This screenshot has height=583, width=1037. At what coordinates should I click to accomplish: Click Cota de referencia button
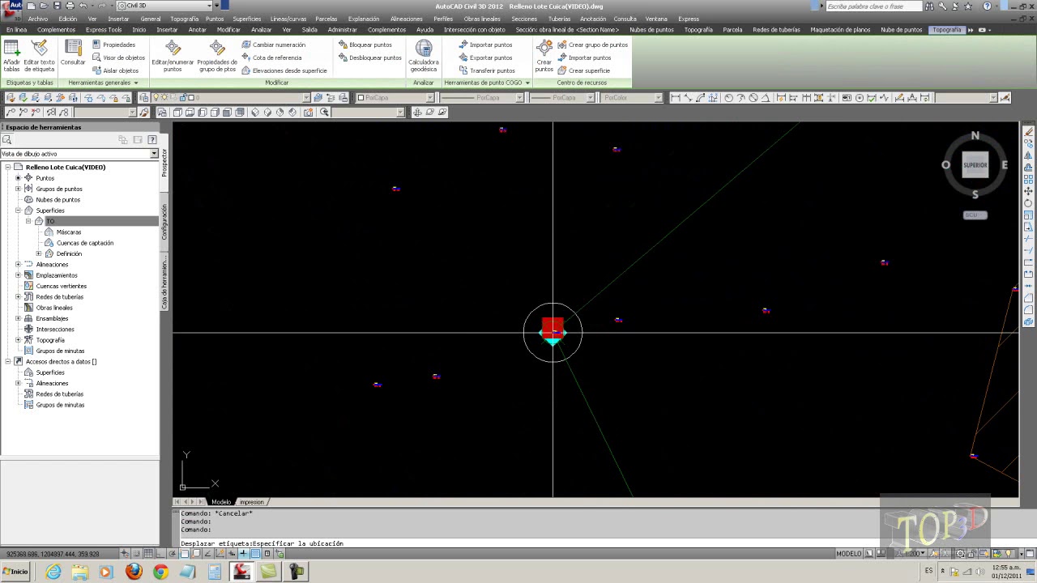pos(271,57)
